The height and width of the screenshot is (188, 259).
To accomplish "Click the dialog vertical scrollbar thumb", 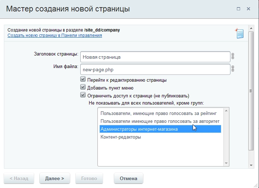I will (x=251, y=91).
